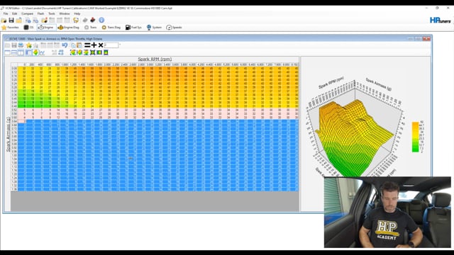
Task: Open a calibration file via the folder icon
Action: (4, 21)
